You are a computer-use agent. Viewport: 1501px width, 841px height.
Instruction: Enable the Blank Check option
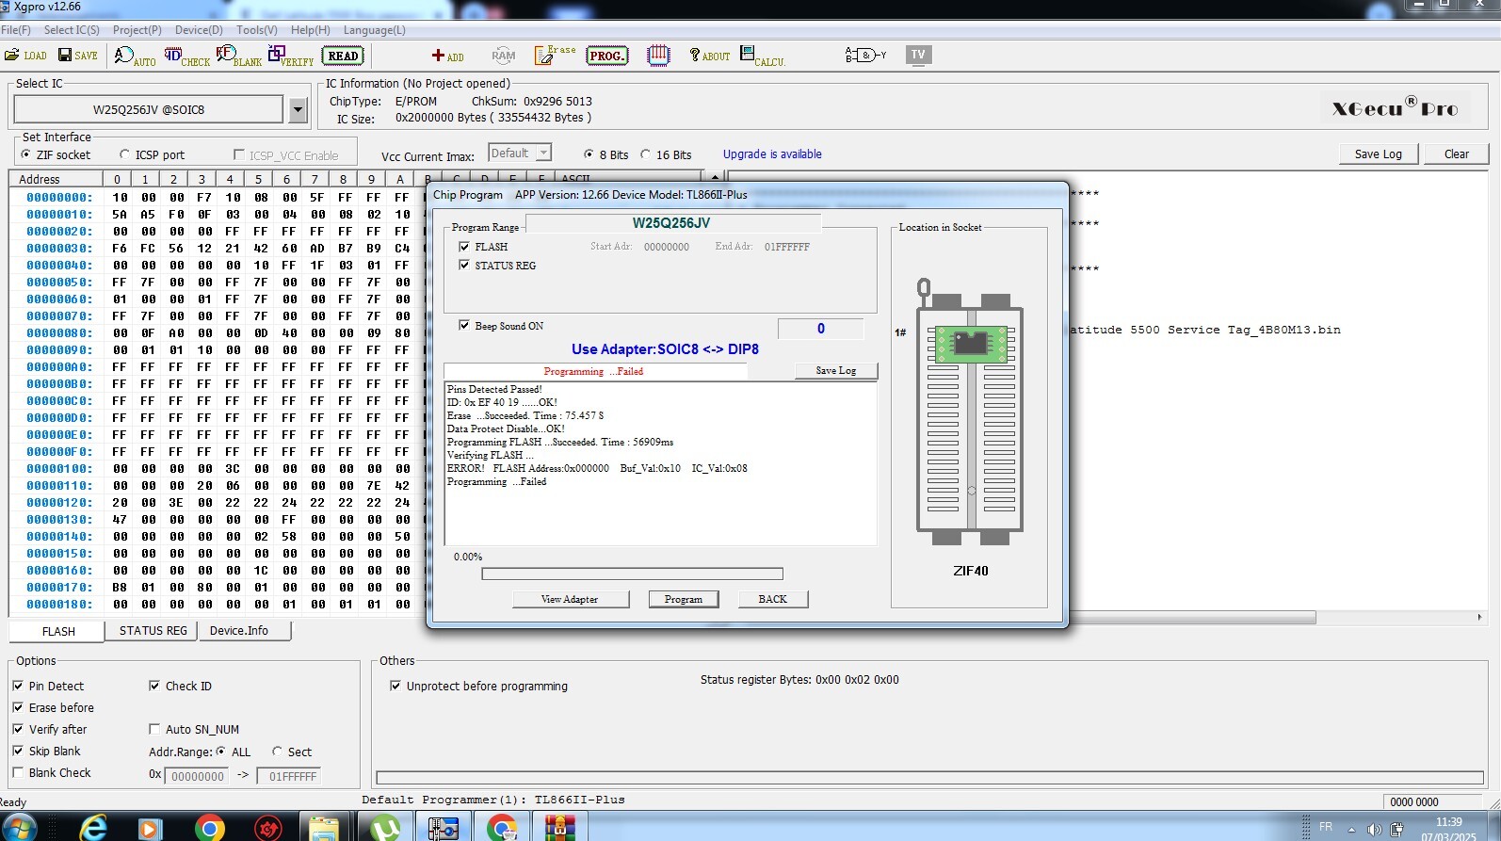click(x=18, y=773)
